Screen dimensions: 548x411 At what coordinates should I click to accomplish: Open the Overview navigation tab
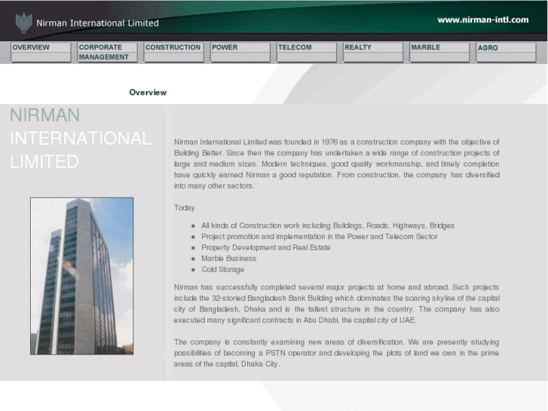41,53
